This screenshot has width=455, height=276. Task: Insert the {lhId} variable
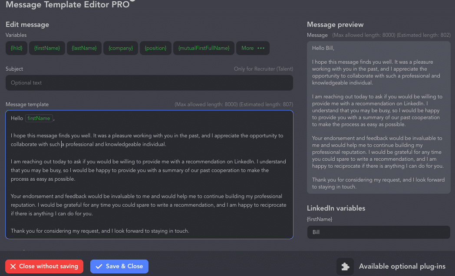pos(16,48)
